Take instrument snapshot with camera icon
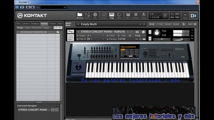Screen dimensions: 214x120 [x=137, y=32]
